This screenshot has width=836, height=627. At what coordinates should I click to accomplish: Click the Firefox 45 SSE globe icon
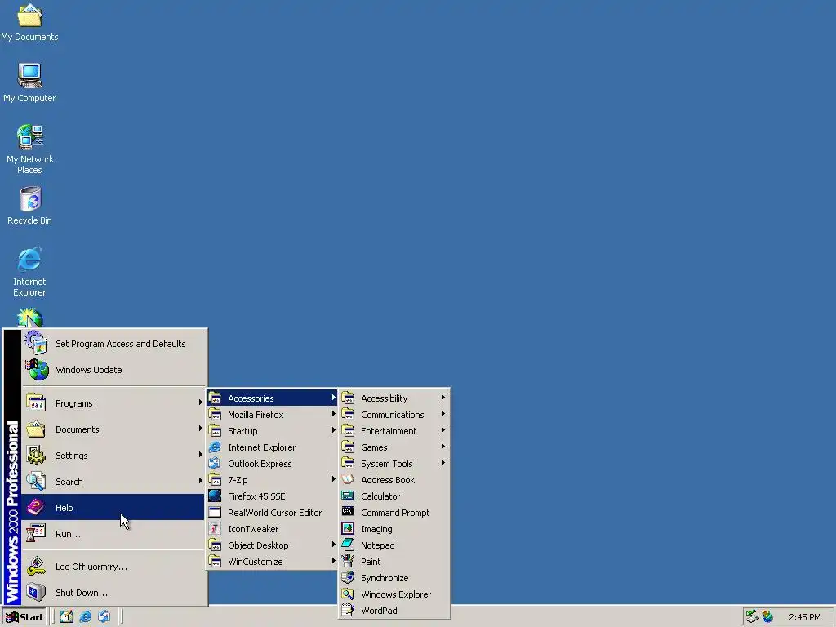(215, 496)
